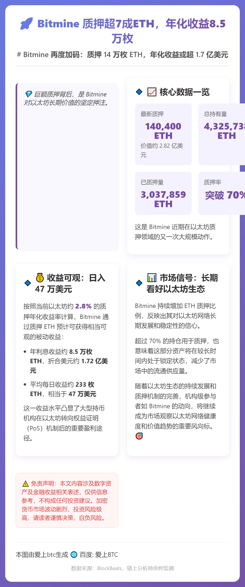Click the bar chart emoji by 市场信号

coord(152,278)
